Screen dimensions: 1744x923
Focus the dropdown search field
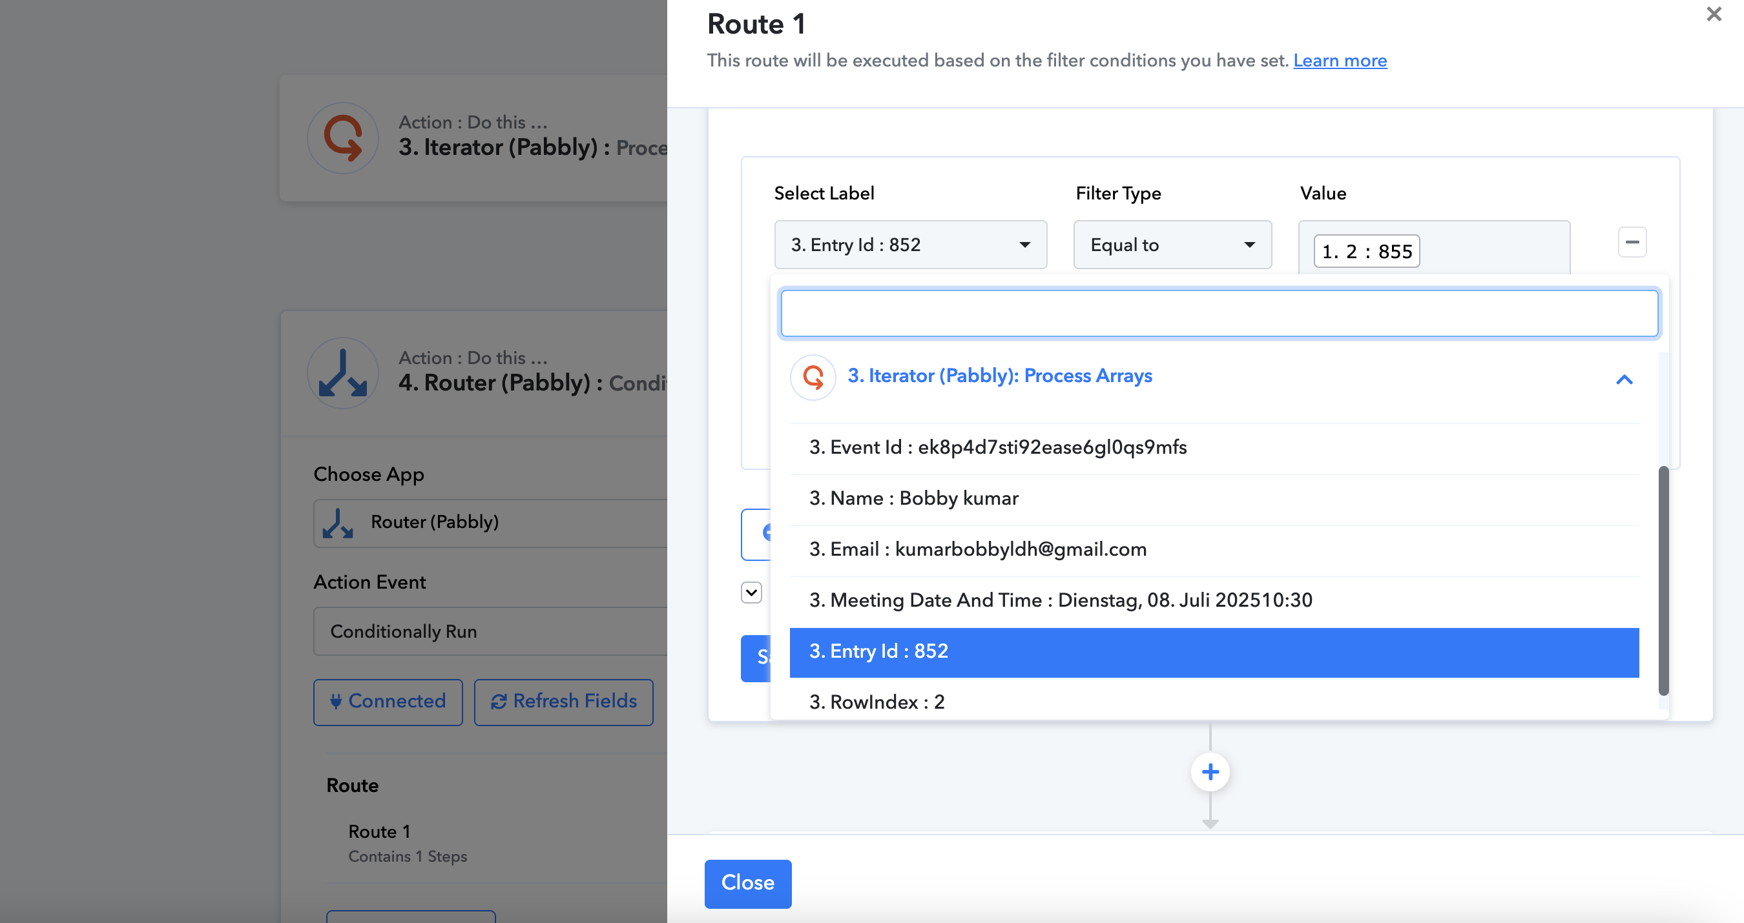point(1220,313)
